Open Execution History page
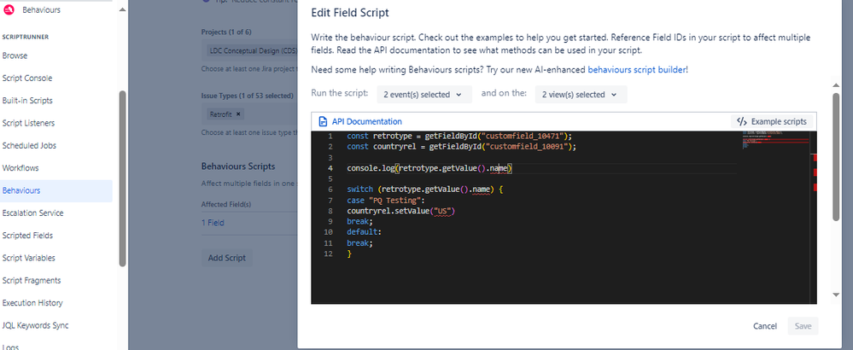853x350 pixels. pyautogui.click(x=32, y=303)
